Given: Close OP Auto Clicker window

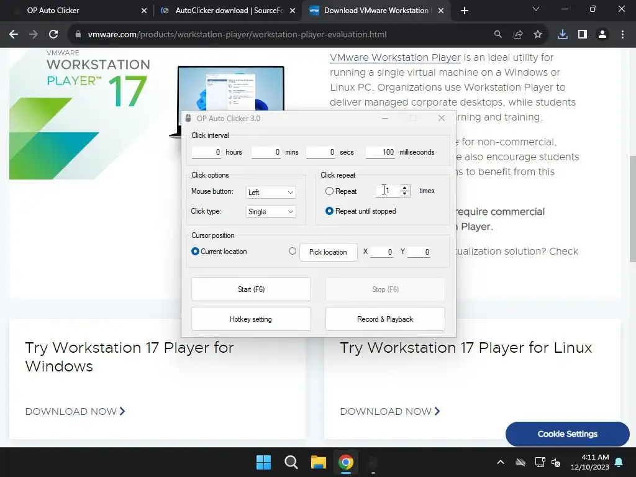Looking at the screenshot, I should tap(442, 118).
